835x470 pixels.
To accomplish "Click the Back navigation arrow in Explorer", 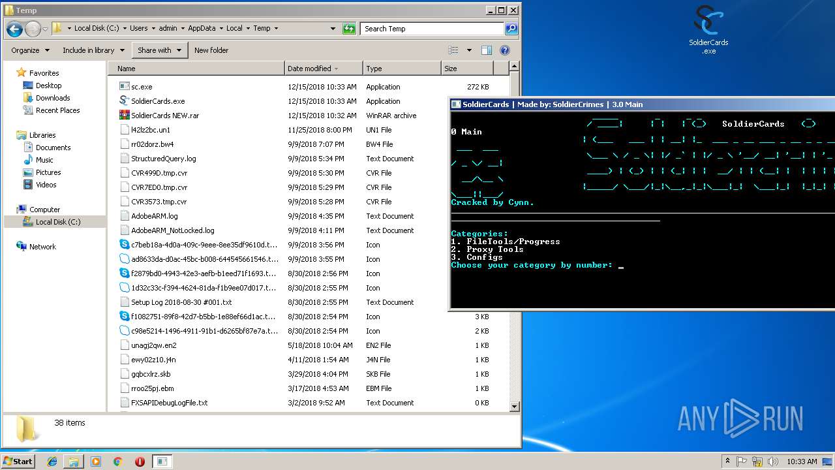I will tap(14, 29).
